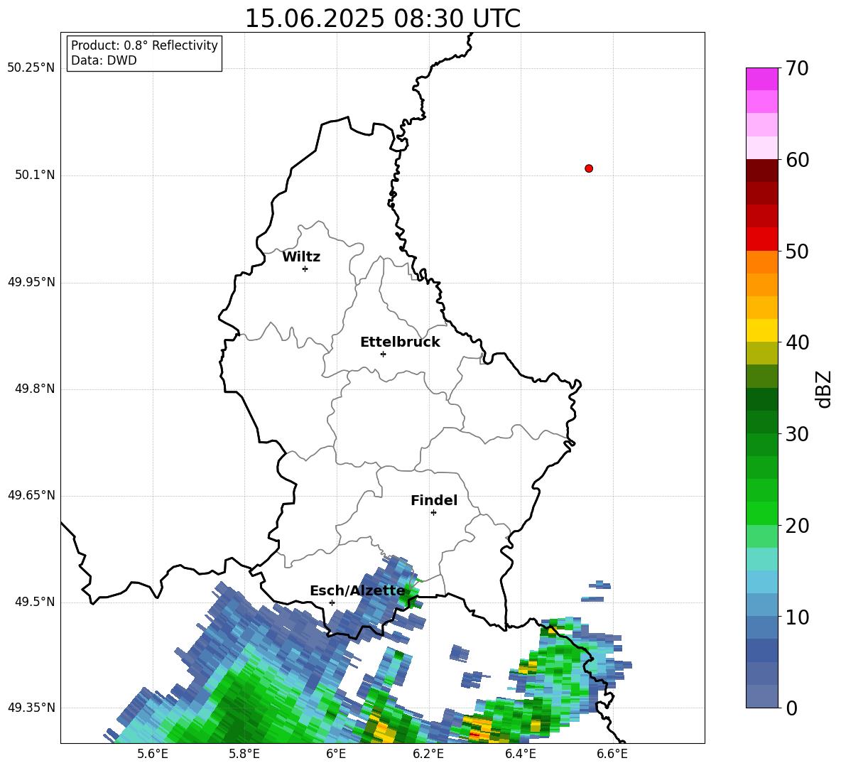Screen dimensions: 841x768
Task: Click the 15.06.2025 08:30 UTC title
Action: 382,18
